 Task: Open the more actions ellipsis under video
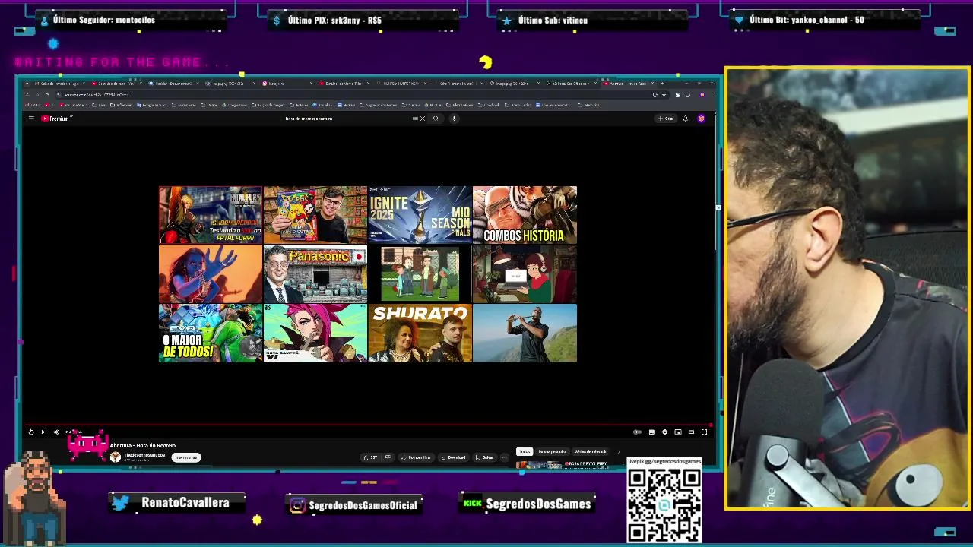(x=505, y=457)
